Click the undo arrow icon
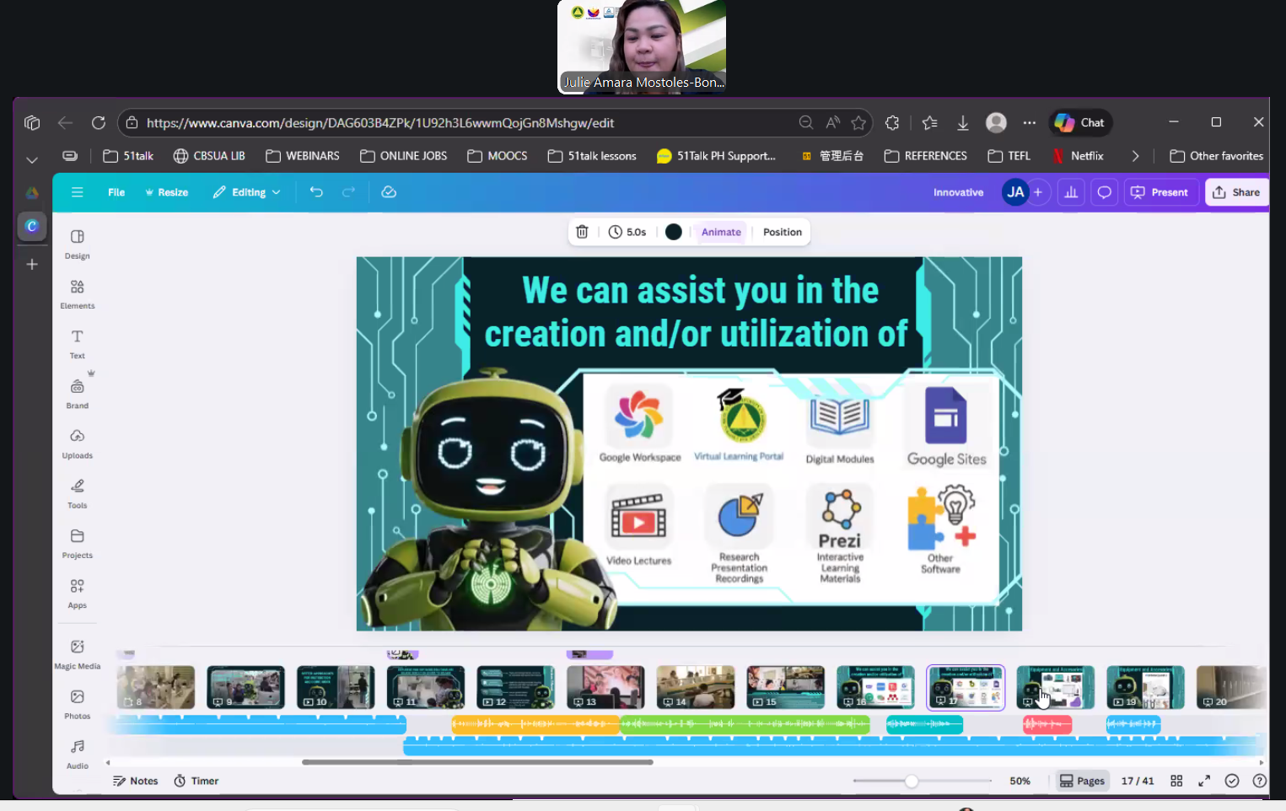Screen dimensions: 1286x811 click(x=316, y=192)
